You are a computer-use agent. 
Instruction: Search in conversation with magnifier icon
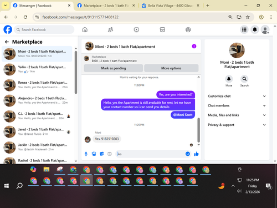coord(244,79)
